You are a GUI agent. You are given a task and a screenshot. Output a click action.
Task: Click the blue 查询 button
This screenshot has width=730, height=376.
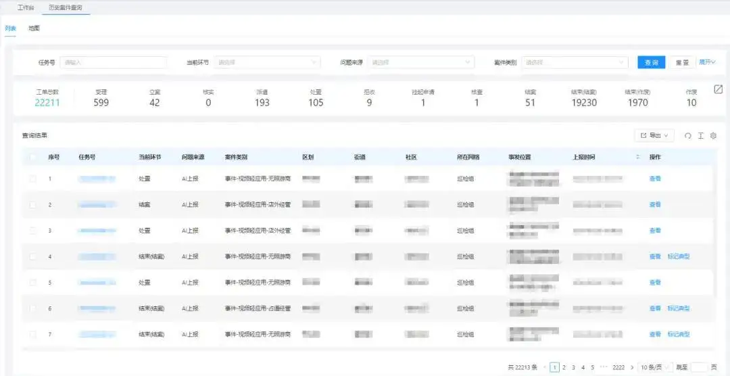click(651, 62)
